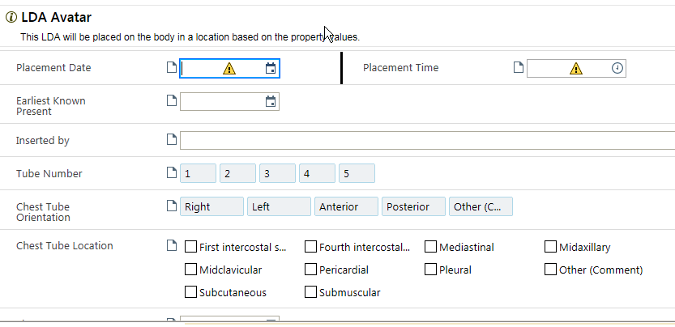Screen dimensions: 675x327
Task: Open the Placement Date calendar picker
Action: click(271, 69)
